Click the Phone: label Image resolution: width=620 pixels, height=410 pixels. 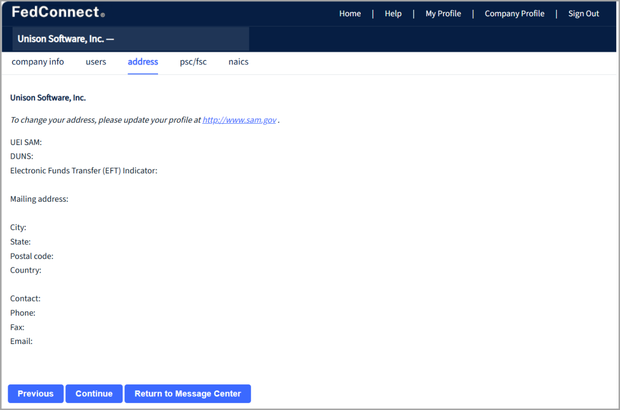22,313
